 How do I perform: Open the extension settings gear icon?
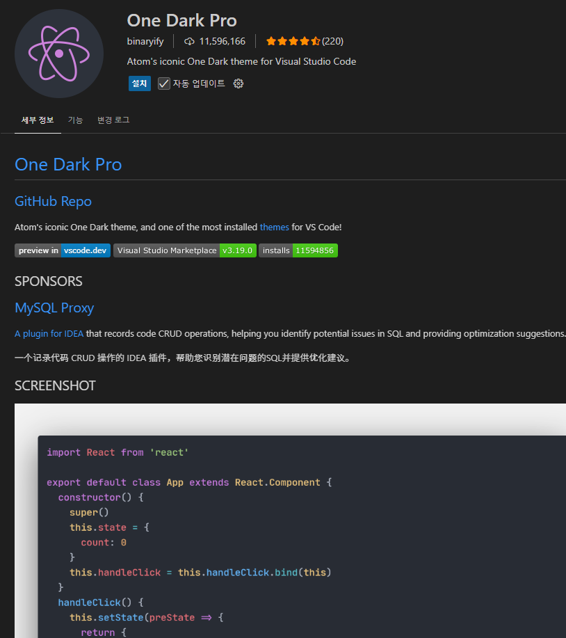click(238, 83)
